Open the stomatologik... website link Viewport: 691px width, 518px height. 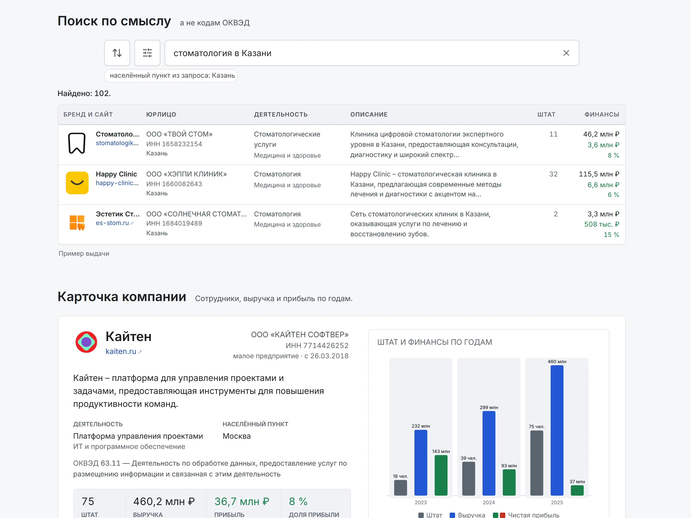pyautogui.click(x=117, y=143)
